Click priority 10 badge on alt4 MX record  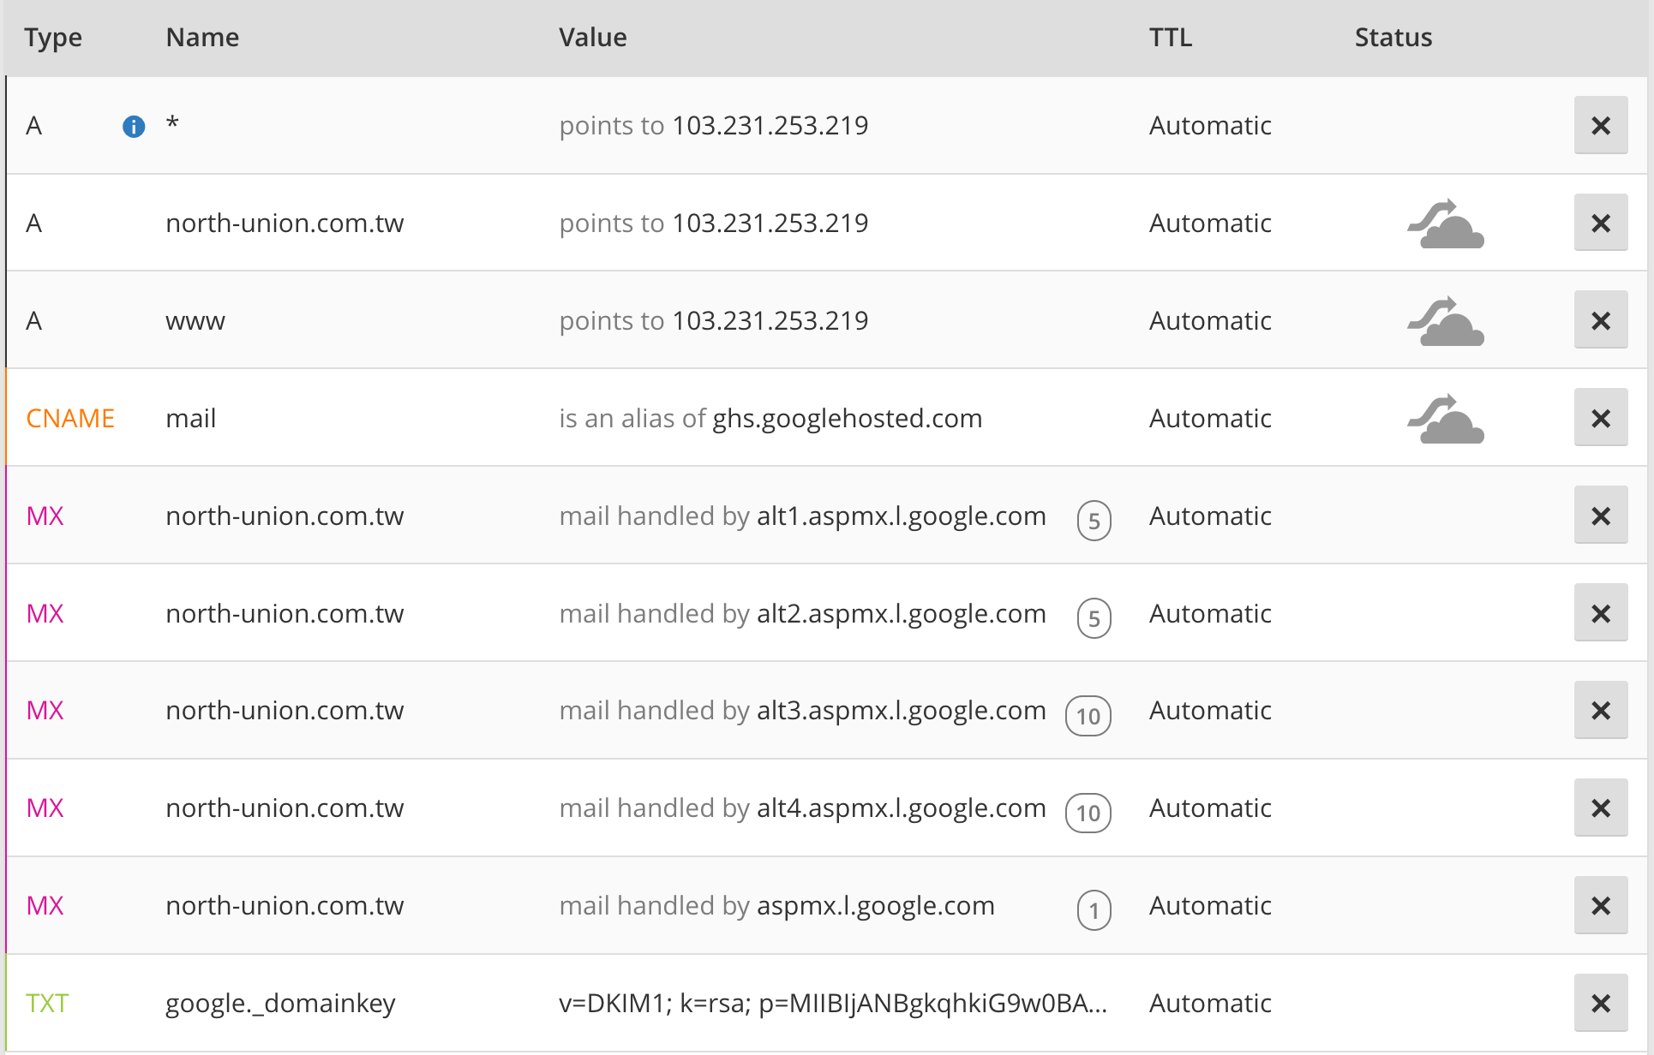1088,814
